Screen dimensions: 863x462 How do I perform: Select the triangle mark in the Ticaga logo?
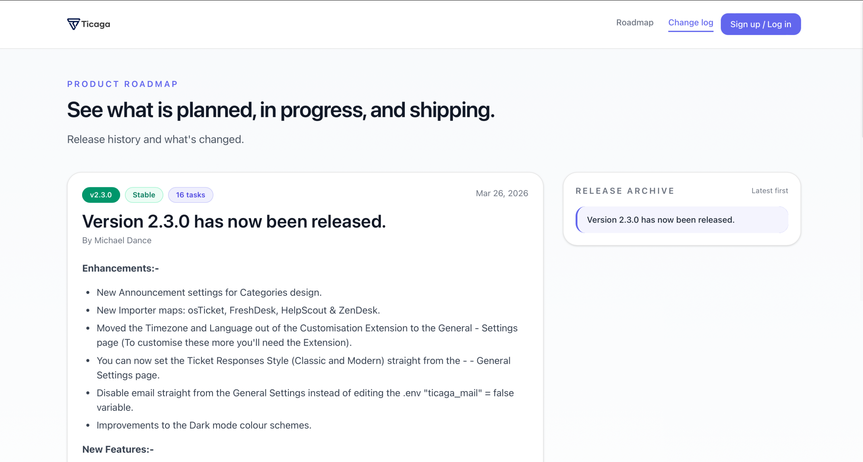click(73, 23)
